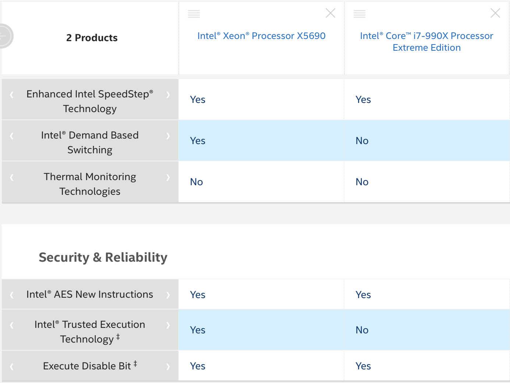Click left chevron on Thermal Monitoring Technologies row

click(x=12, y=178)
